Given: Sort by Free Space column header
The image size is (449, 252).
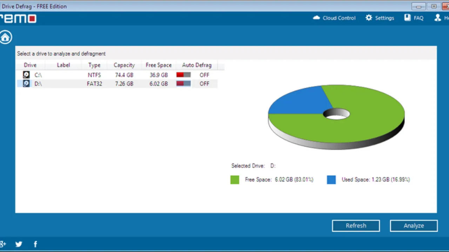Looking at the screenshot, I should tap(159, 65).
